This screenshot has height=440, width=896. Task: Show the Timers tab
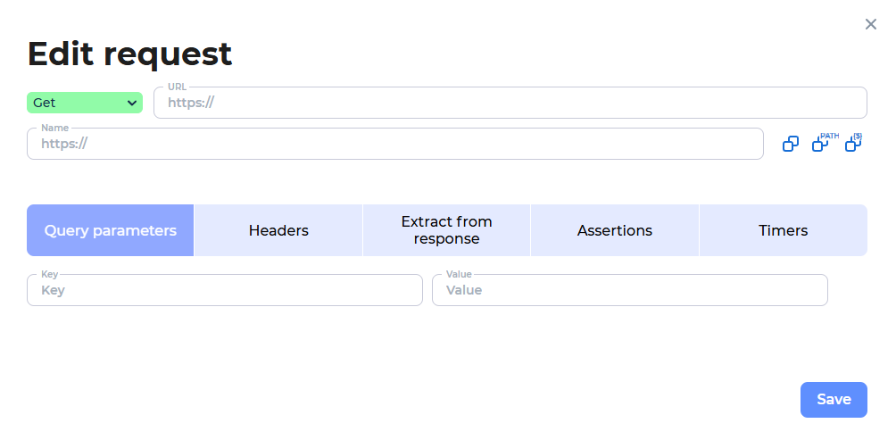point(783,230)
